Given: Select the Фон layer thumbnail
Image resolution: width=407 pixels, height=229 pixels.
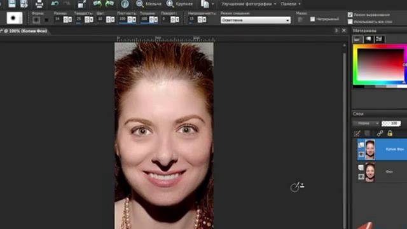Looking at the screenshot, I should tap(370, 172).
